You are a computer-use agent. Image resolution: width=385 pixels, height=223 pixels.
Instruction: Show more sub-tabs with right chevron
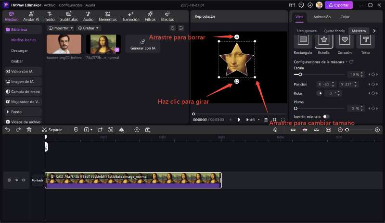click(x=374, y=31)
